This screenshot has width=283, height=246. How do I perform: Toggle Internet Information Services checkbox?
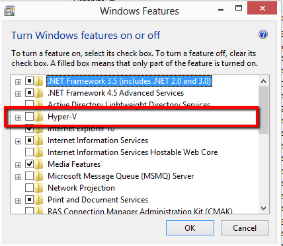coord(29,140)
